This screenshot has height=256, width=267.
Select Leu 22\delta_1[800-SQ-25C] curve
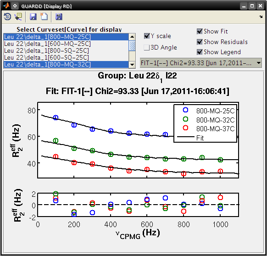[66, 50]
